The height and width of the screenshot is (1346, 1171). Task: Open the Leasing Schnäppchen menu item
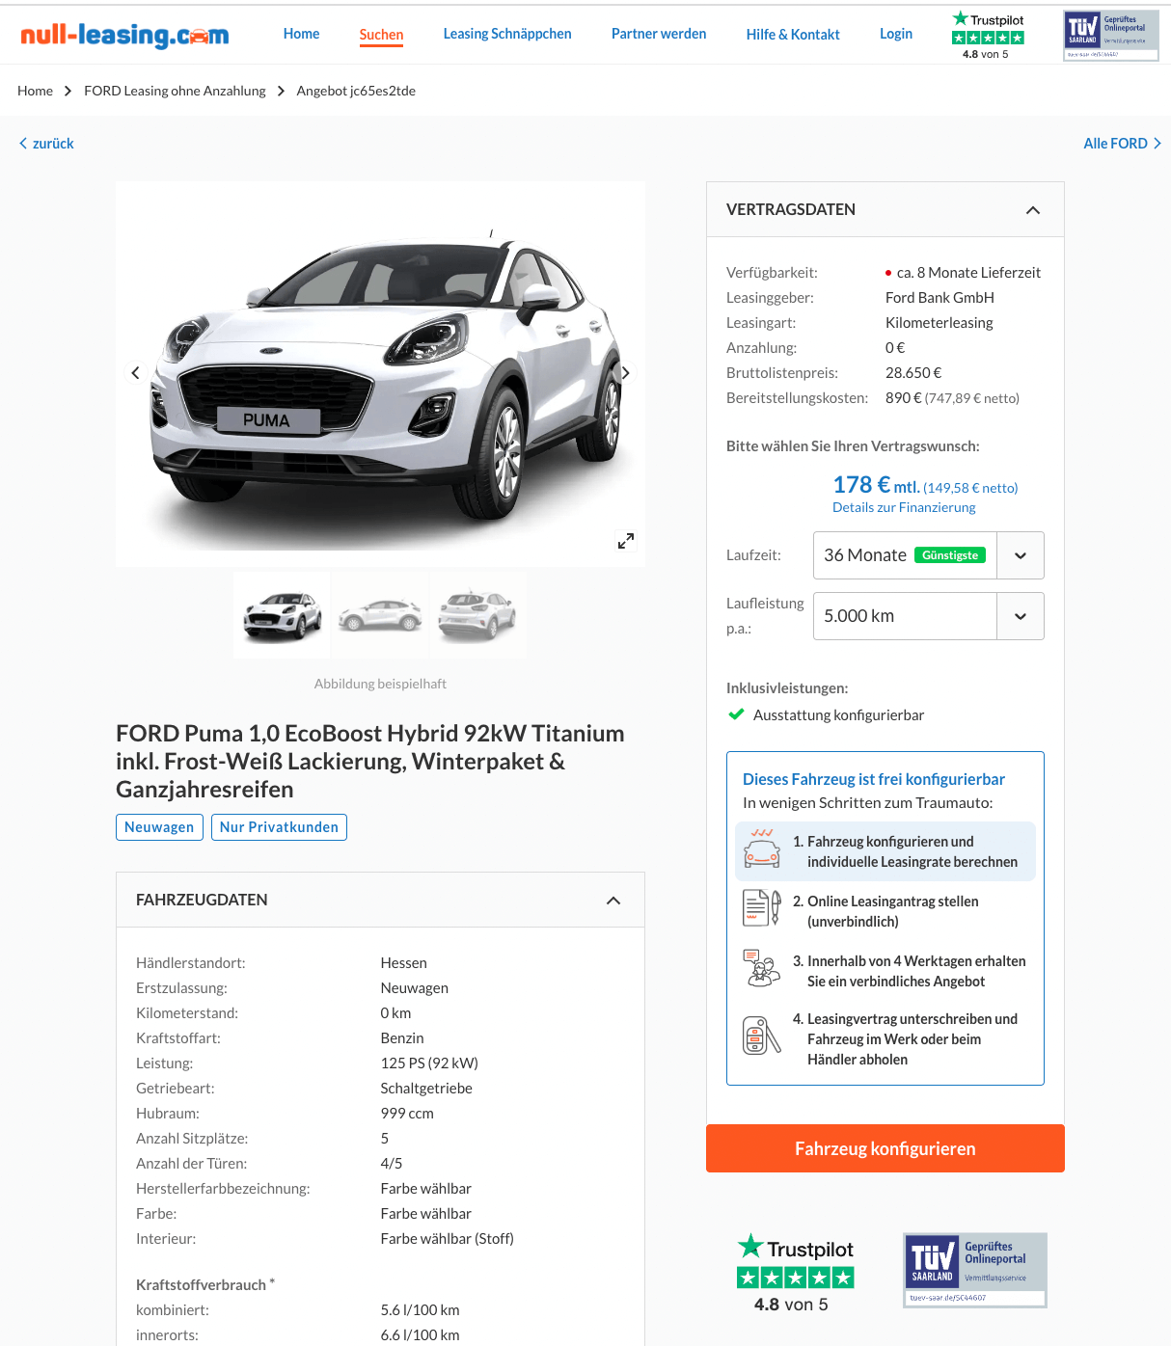[507, 34]
